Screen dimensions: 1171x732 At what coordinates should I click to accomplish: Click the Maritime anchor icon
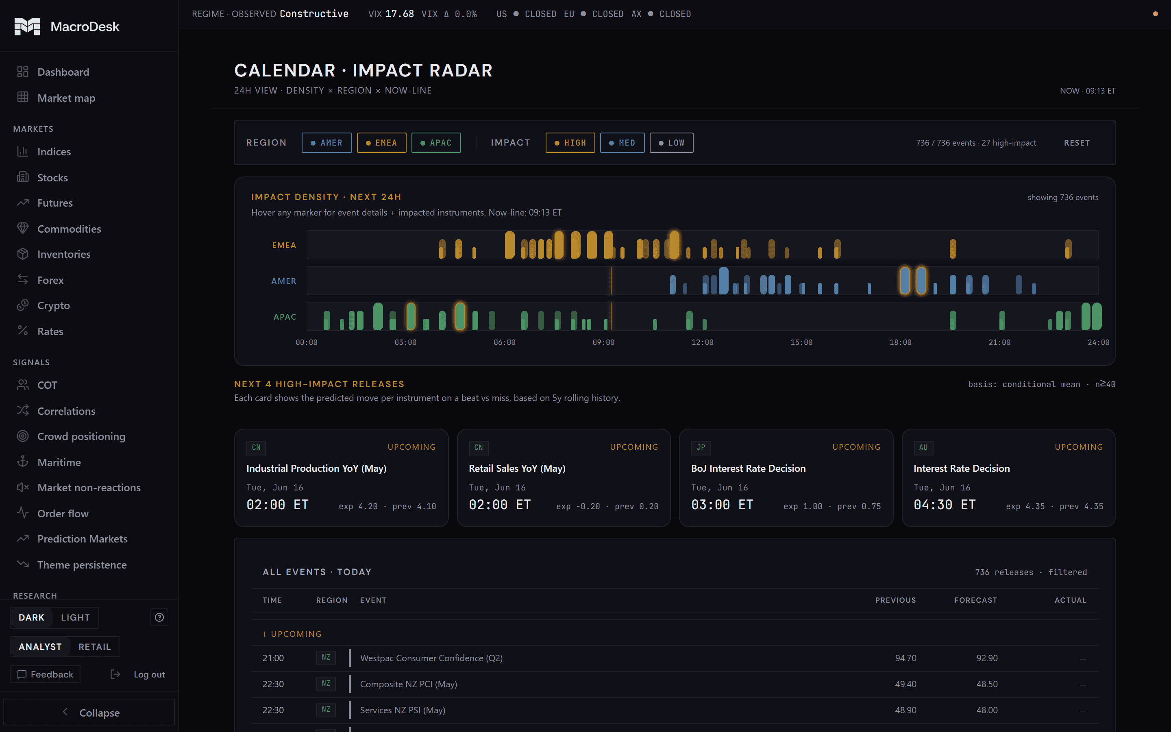tap(23, 462)
